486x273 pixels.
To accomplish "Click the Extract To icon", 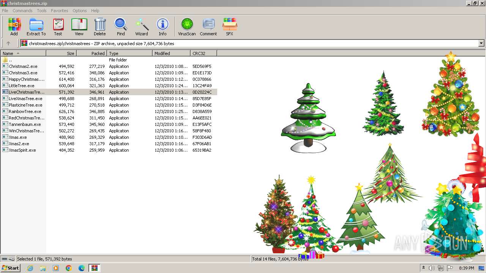I will click(36, 27).
